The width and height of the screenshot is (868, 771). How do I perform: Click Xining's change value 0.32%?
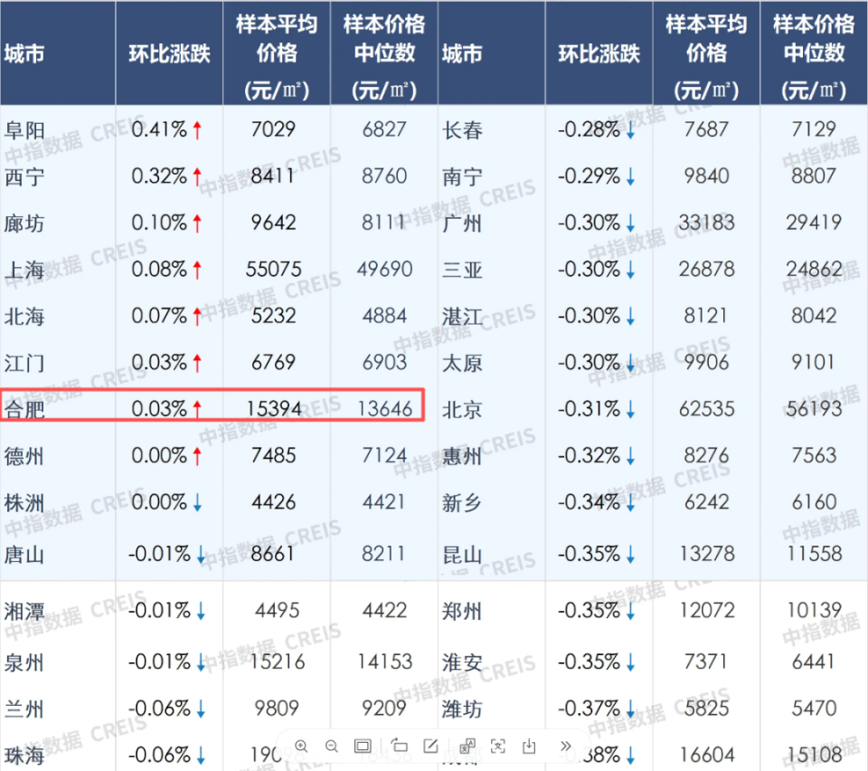pos(159,176)
